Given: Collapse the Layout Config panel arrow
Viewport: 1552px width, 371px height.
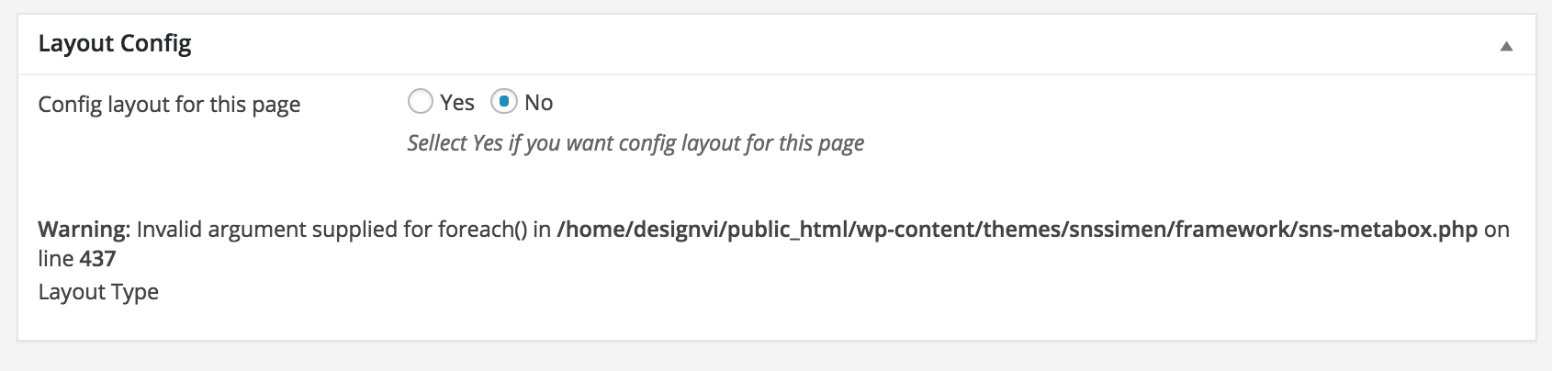Looking at the screenshot, I should 1506,46.
